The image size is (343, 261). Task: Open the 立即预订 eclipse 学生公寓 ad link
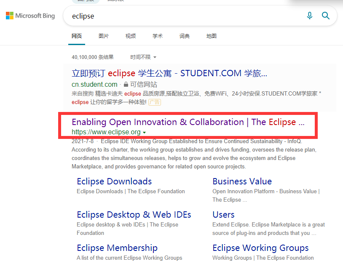(x=169, y=73)
